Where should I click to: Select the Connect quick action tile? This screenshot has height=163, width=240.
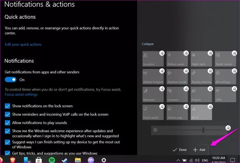(x=177, y=94)
